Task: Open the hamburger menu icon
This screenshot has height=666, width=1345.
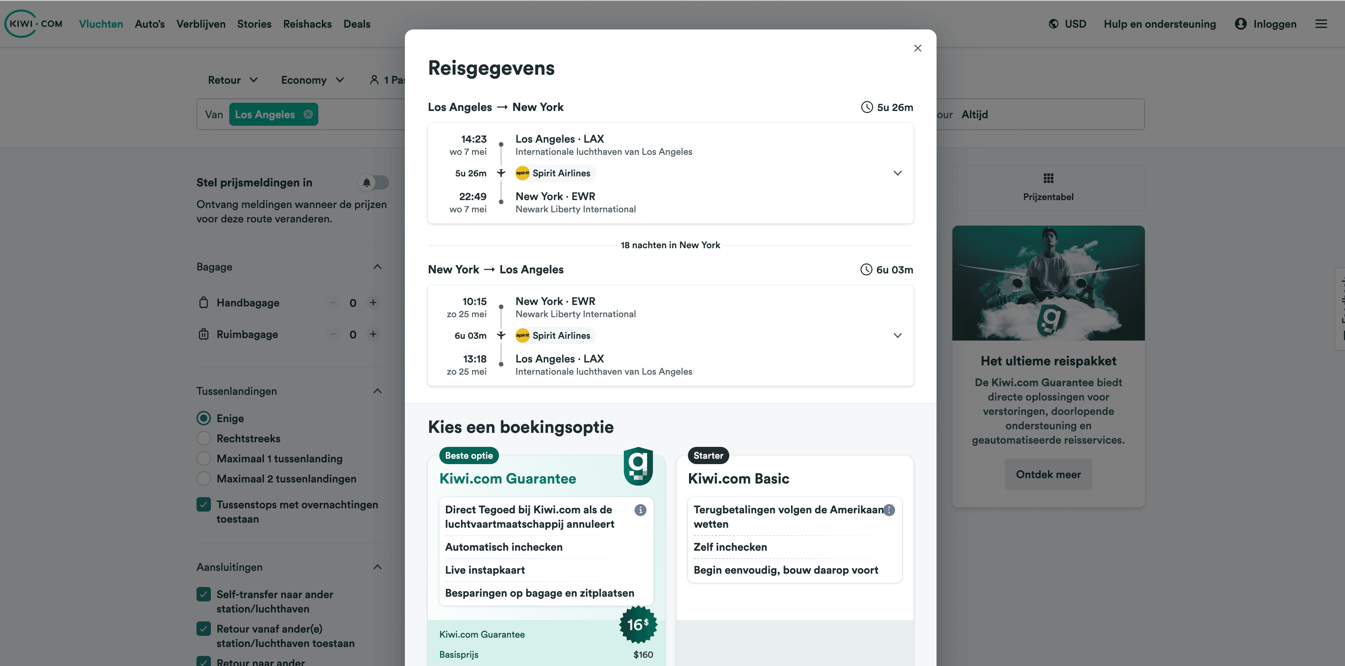Action: pos(1321,24)
